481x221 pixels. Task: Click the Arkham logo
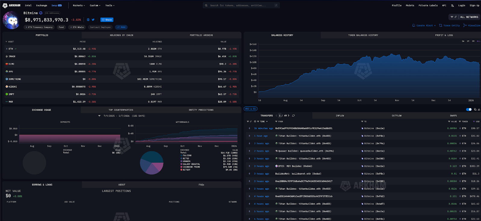[11, 5]
